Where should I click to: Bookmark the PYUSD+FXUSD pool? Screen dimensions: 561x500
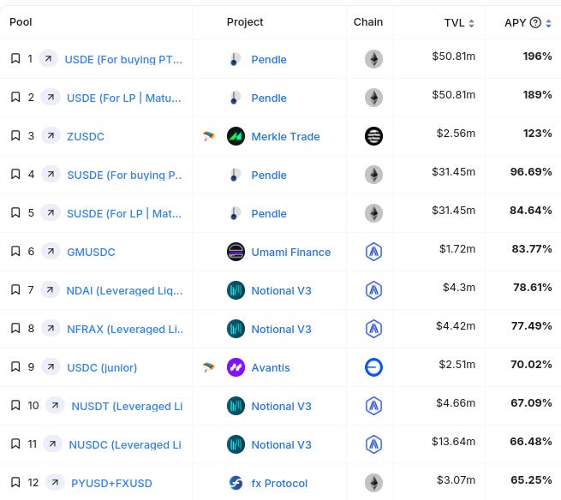point(15,483)
